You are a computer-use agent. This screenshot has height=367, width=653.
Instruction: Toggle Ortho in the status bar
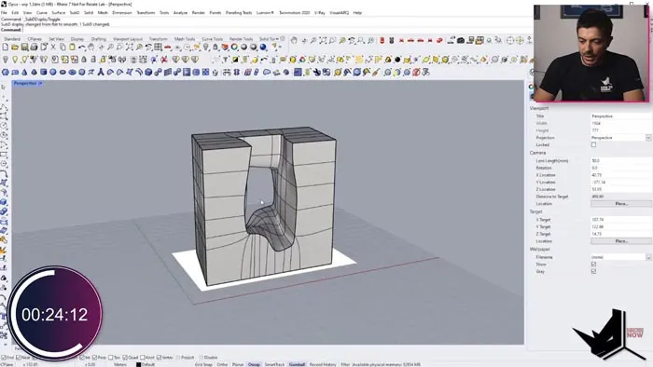coord(222,364)
